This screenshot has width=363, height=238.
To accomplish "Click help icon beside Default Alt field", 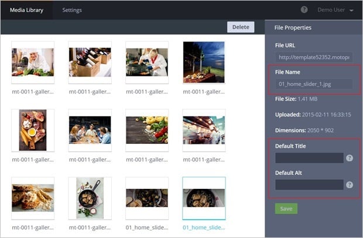I will coord(350,185).
